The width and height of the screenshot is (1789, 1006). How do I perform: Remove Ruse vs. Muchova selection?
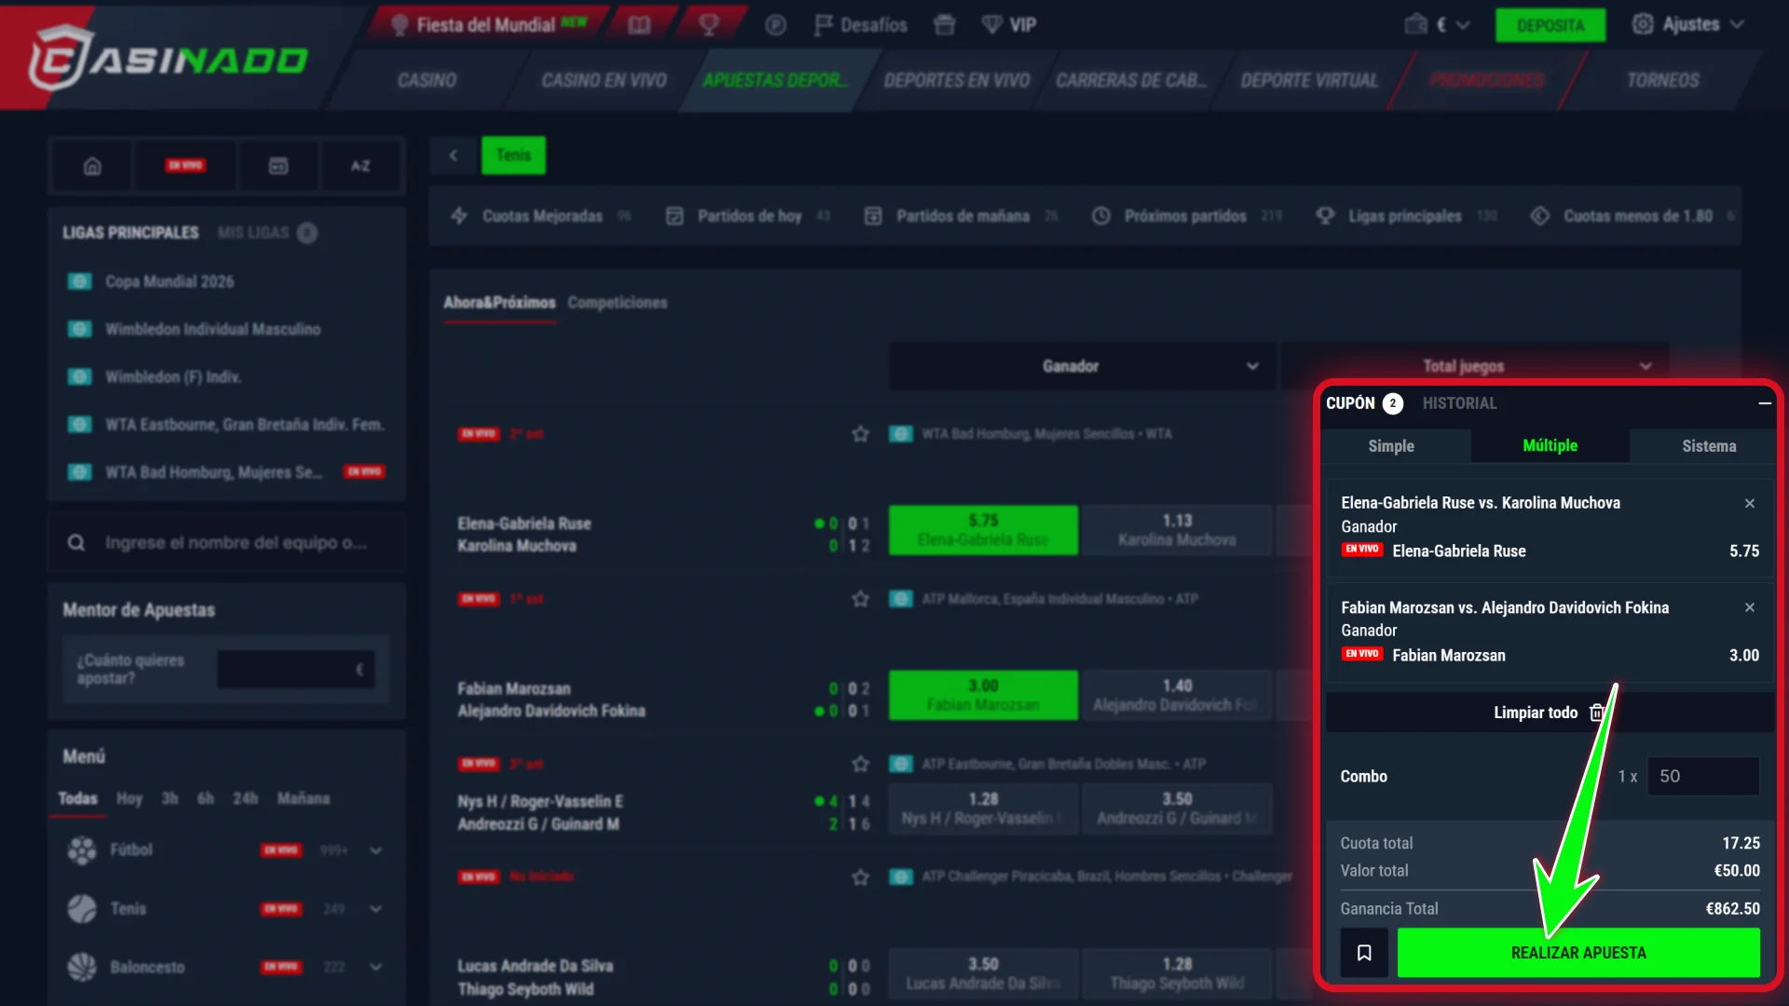(x=1750, y=503)
